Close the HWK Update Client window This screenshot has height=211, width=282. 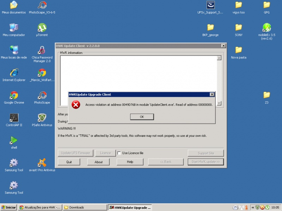coord(223,46)
